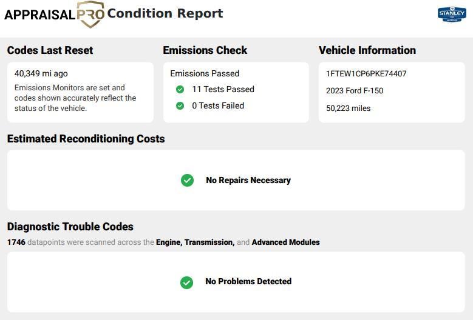This screenshot has height=320, width=473.
Task: Click the Advanced Modules label
Action: point(285,242)
